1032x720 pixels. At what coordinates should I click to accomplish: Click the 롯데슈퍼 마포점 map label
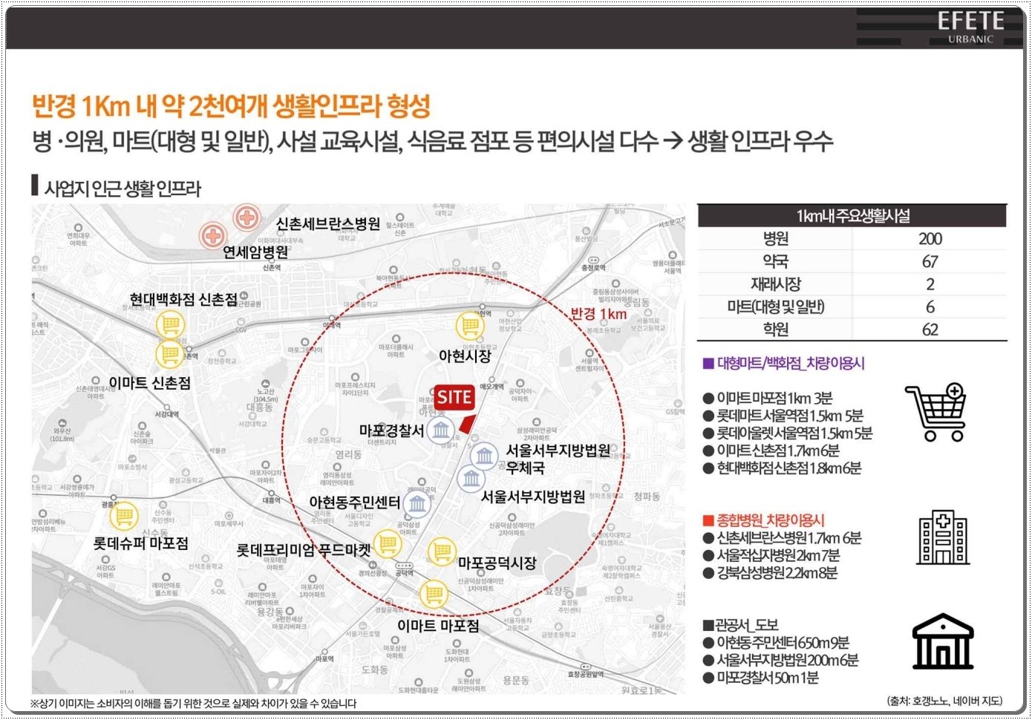click(x=140, y=543)
